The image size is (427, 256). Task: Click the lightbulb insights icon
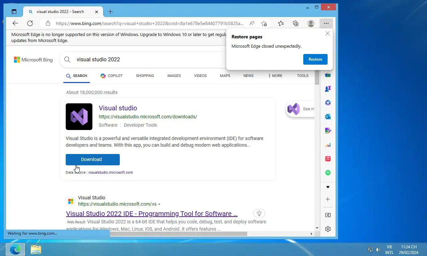259,213
